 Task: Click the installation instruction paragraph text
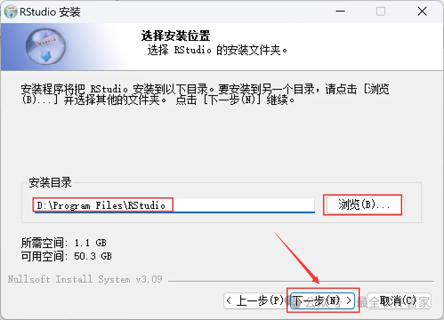205,94
